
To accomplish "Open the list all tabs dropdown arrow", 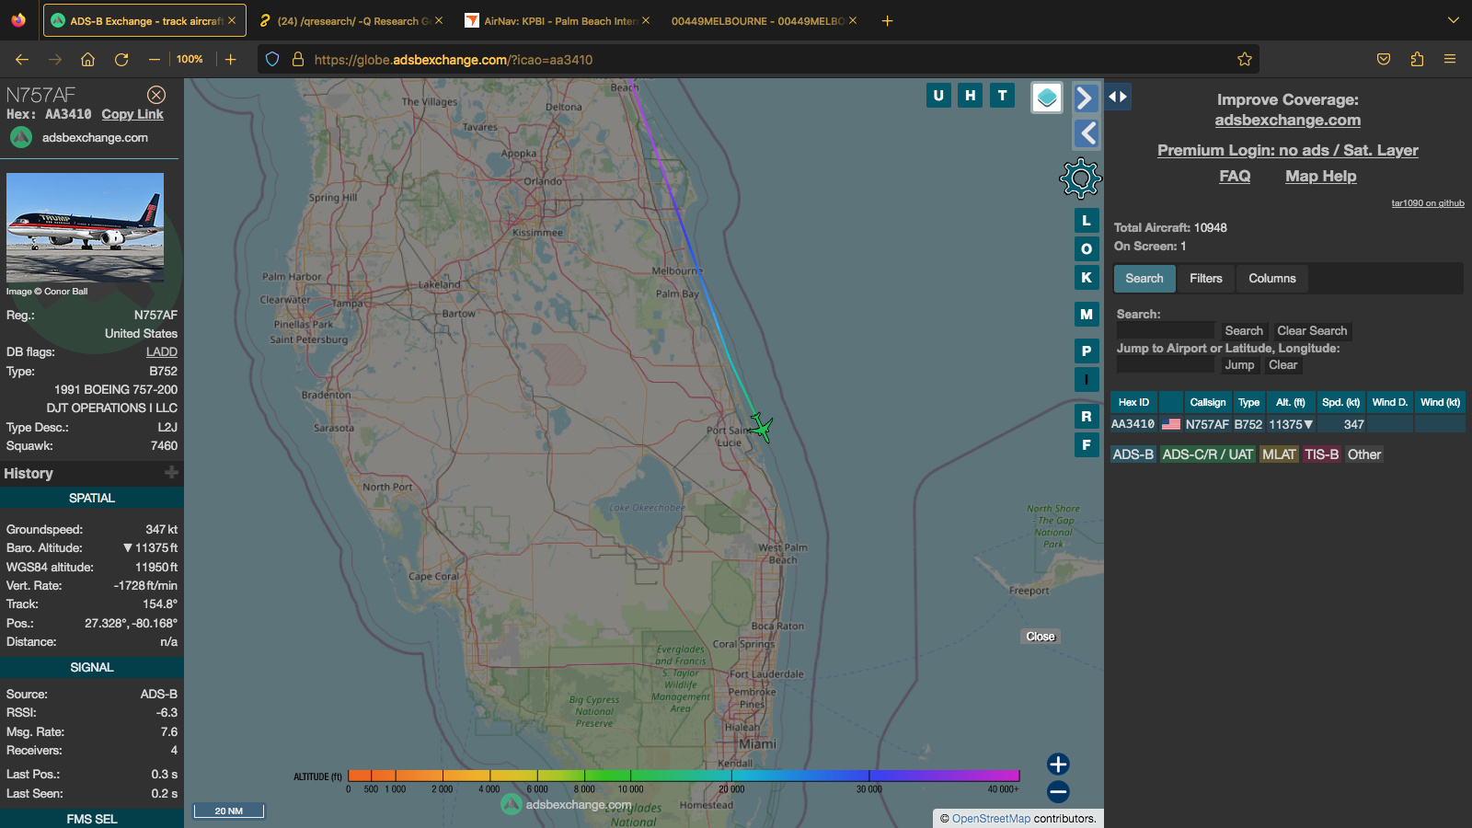I will (x=1454, y=20).
